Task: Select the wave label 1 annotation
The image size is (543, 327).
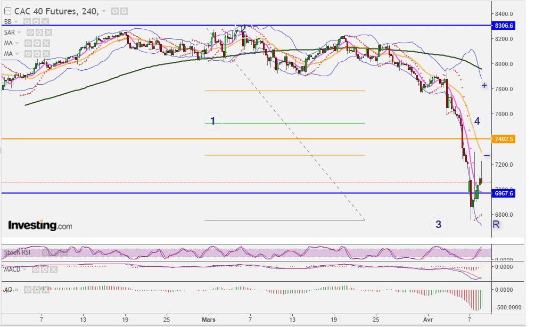Action: click(213, 121)
